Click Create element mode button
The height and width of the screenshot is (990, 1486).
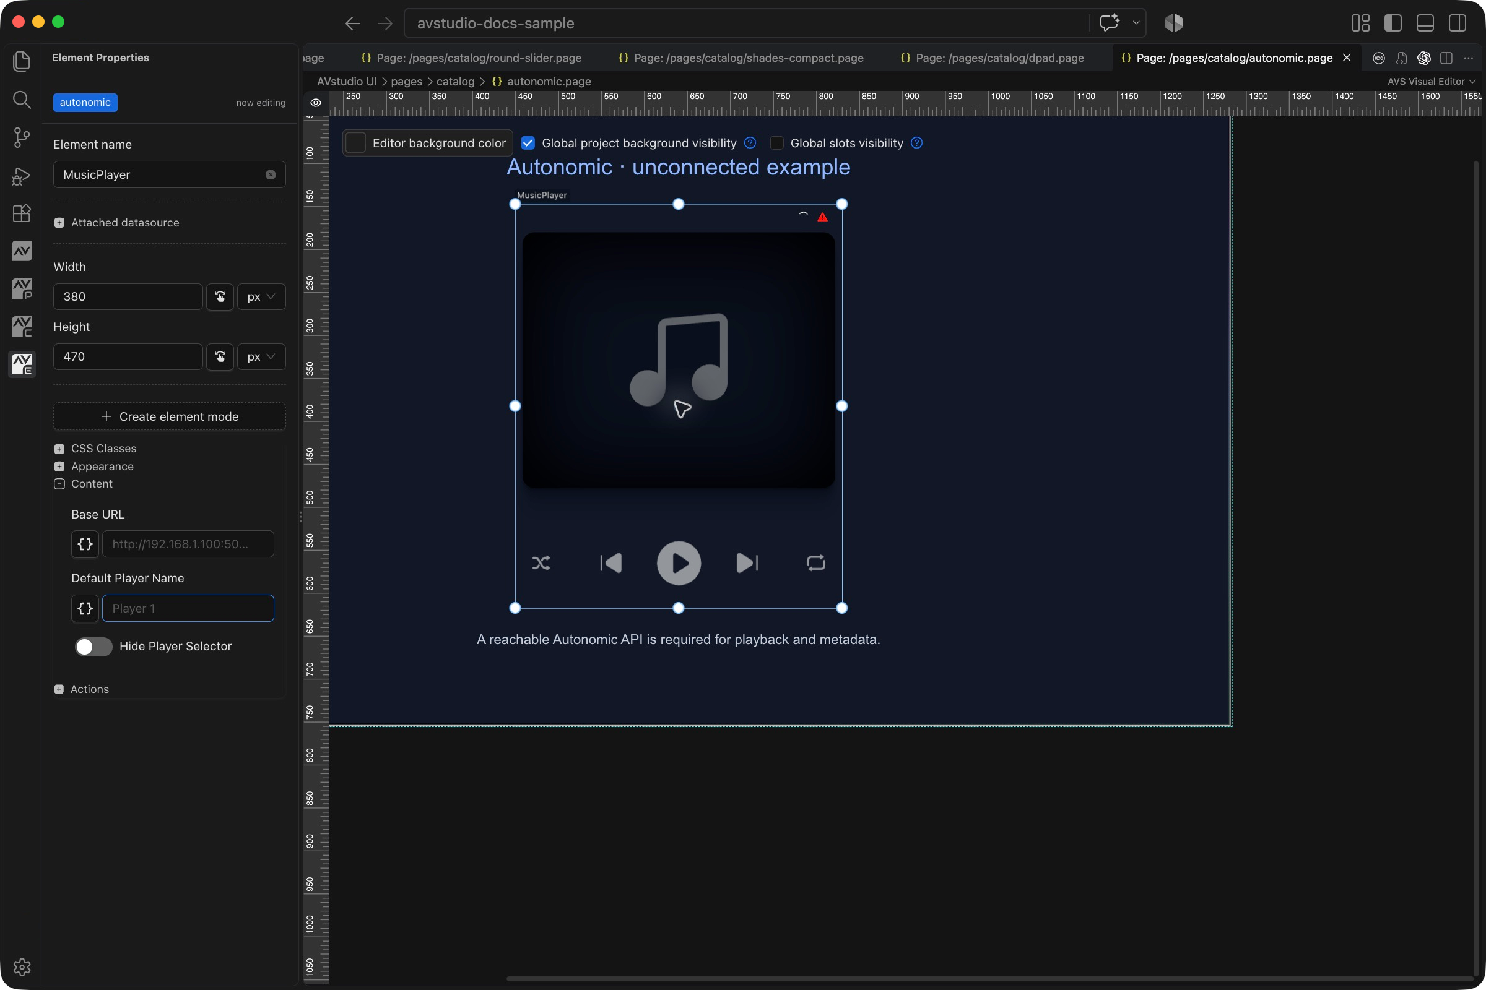[x=169, y=416]
